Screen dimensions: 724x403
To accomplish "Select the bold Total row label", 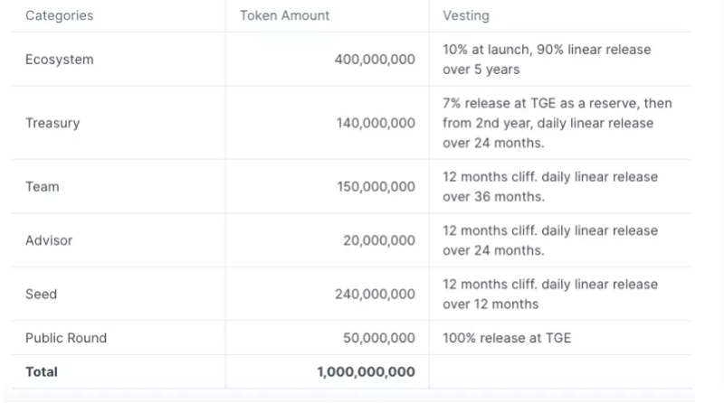I will 42,371.
